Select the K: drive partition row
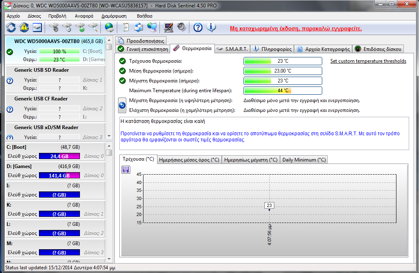The height and width of the screenshot is (273, 419). tap(56, 209)
